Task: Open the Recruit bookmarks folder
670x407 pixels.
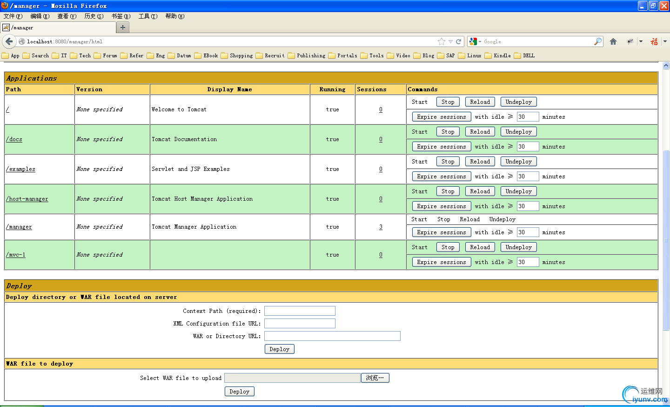Action: tap(270, 55)
